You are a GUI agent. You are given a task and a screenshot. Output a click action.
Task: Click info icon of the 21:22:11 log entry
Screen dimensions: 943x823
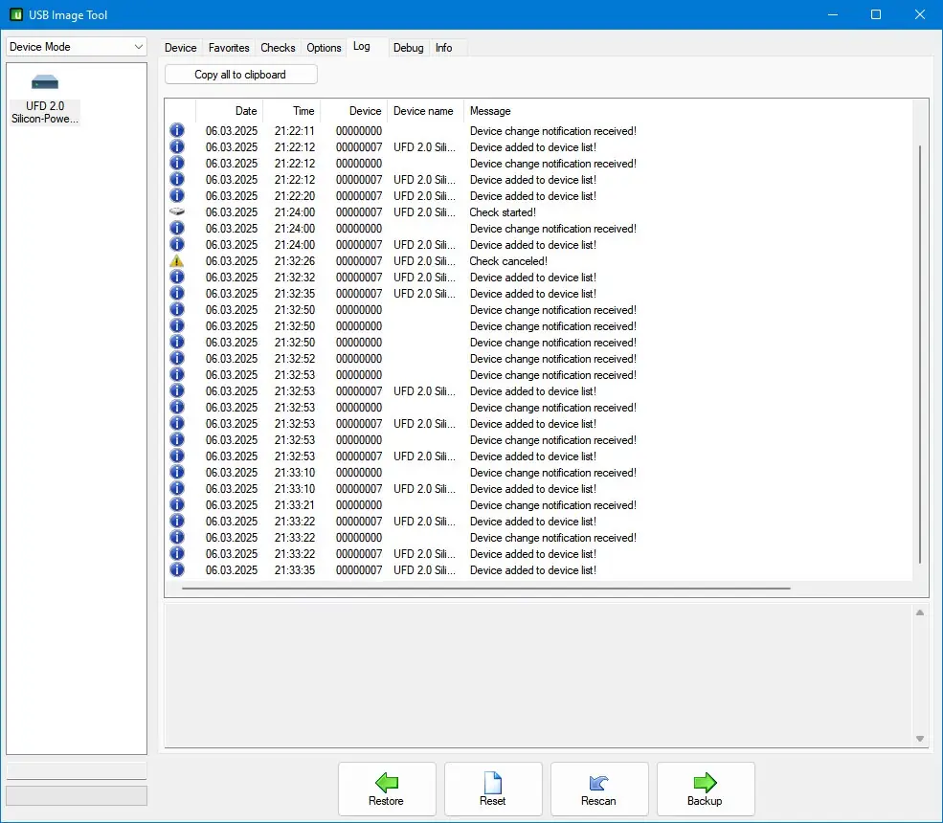pyautogui.click(x=177, y=130)
